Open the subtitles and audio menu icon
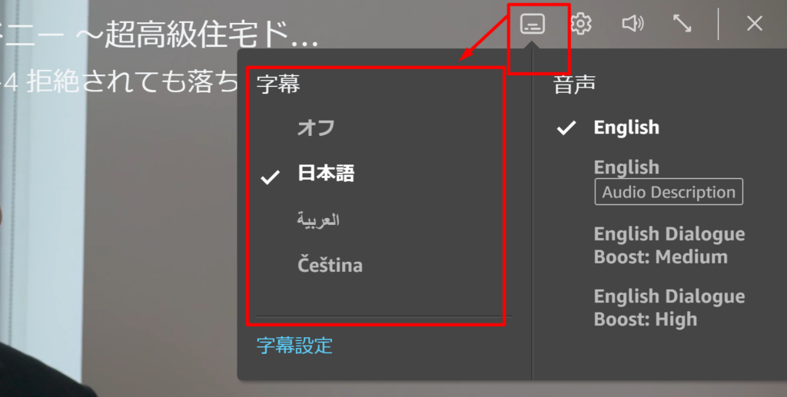 point(533,24)
